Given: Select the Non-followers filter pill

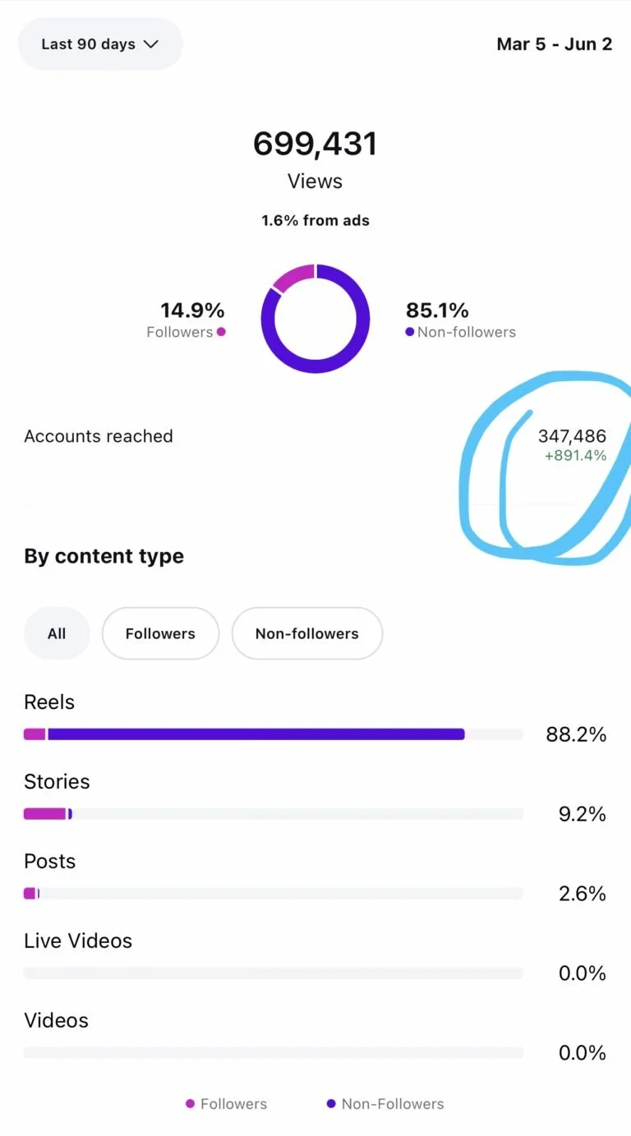Looking at the screenshot, I should pyautogui.click(x=307, y=633).
